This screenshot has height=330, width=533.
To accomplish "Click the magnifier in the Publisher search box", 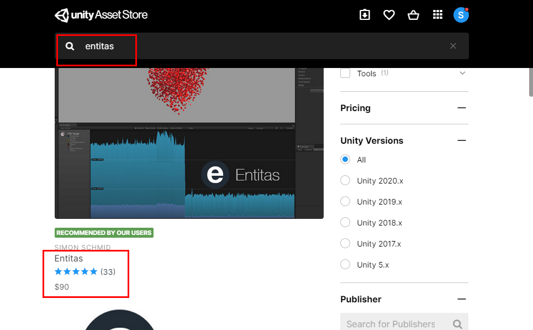I will coord(457,323).
